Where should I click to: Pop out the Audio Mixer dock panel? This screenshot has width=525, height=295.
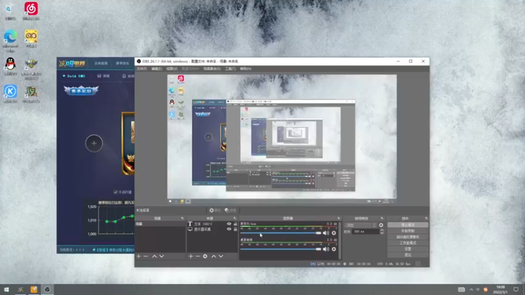339,218
